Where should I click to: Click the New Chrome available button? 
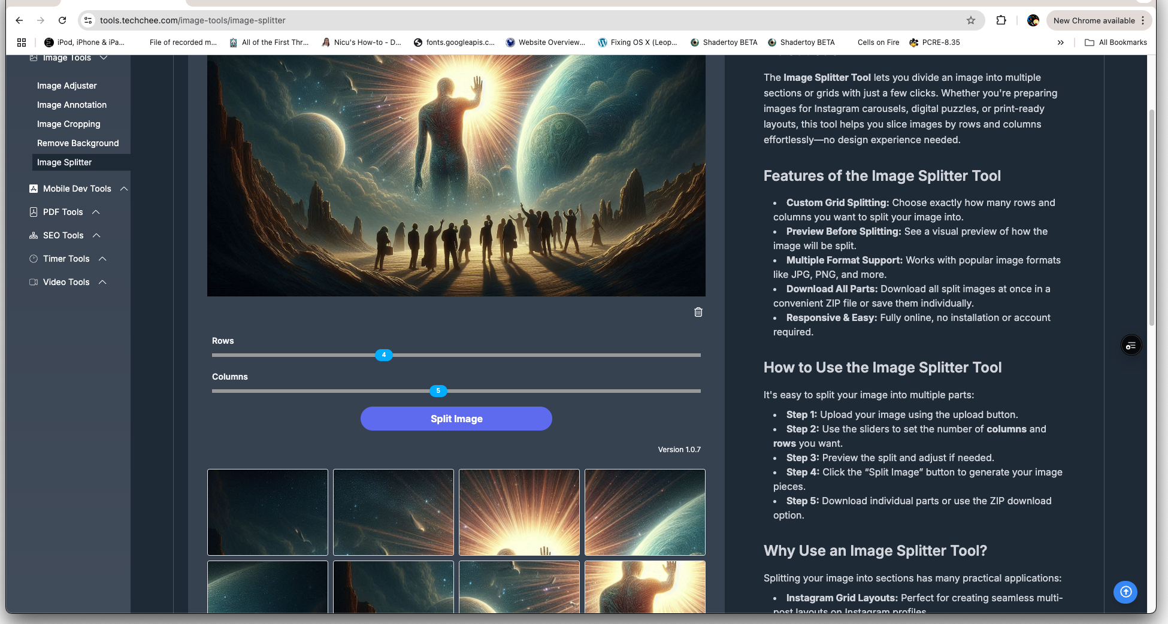pyautogui.click(x=1094, y=20)
